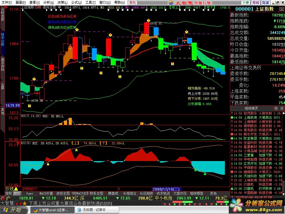Click the yellow triangle on the RSI chart
The height and width of the screenshot is (214, 285).
(48, 164)
